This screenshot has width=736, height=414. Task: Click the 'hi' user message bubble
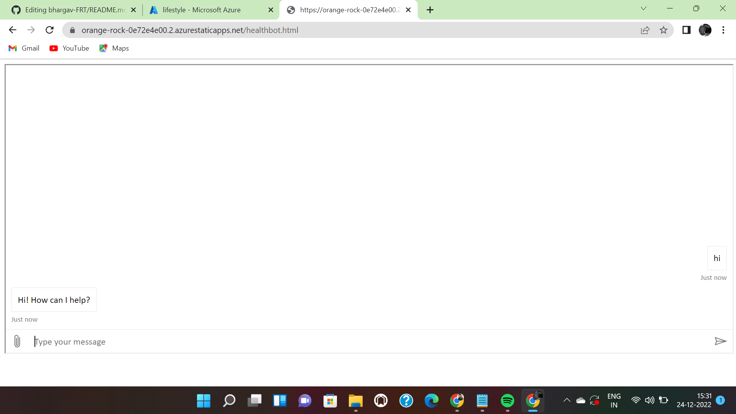(x=717, y=258)
